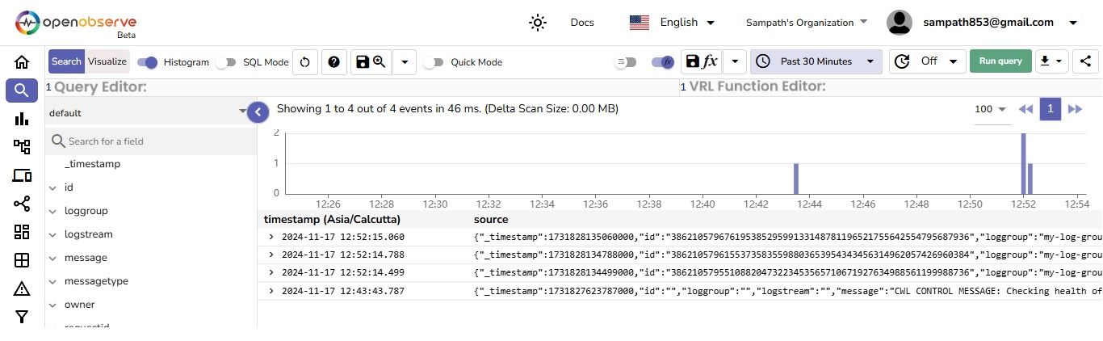Image resolution: width=1103 pixels, height=341 pixels.
Task: Click the share link icon
Action: click(1086, 61)
